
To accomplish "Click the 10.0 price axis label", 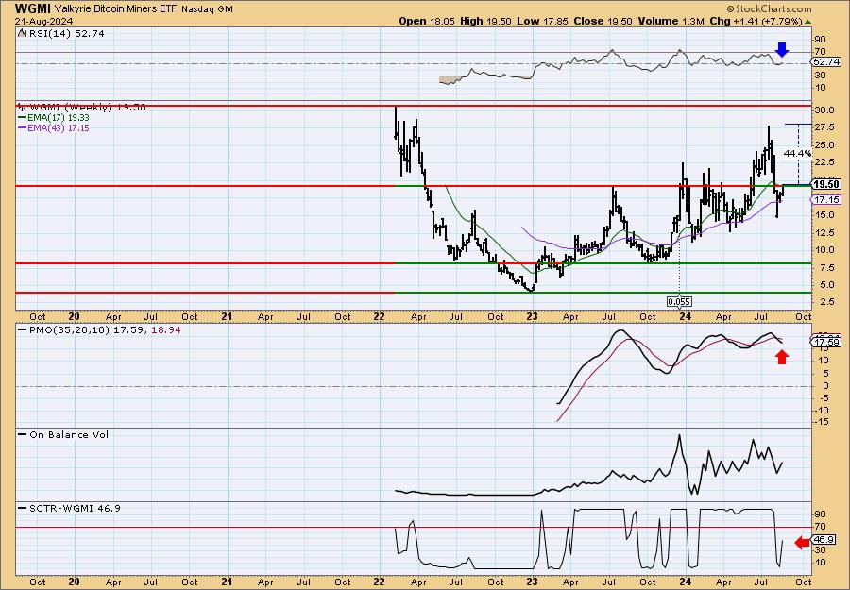I will [824, 250].
